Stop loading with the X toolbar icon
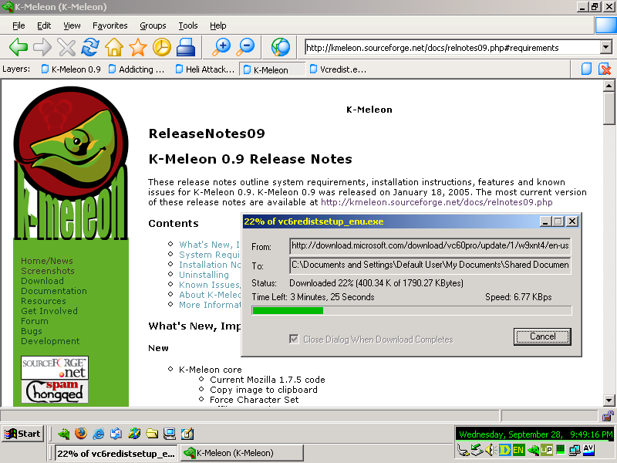Viewport: 617px width, 463px height. [x=66, y=48]
